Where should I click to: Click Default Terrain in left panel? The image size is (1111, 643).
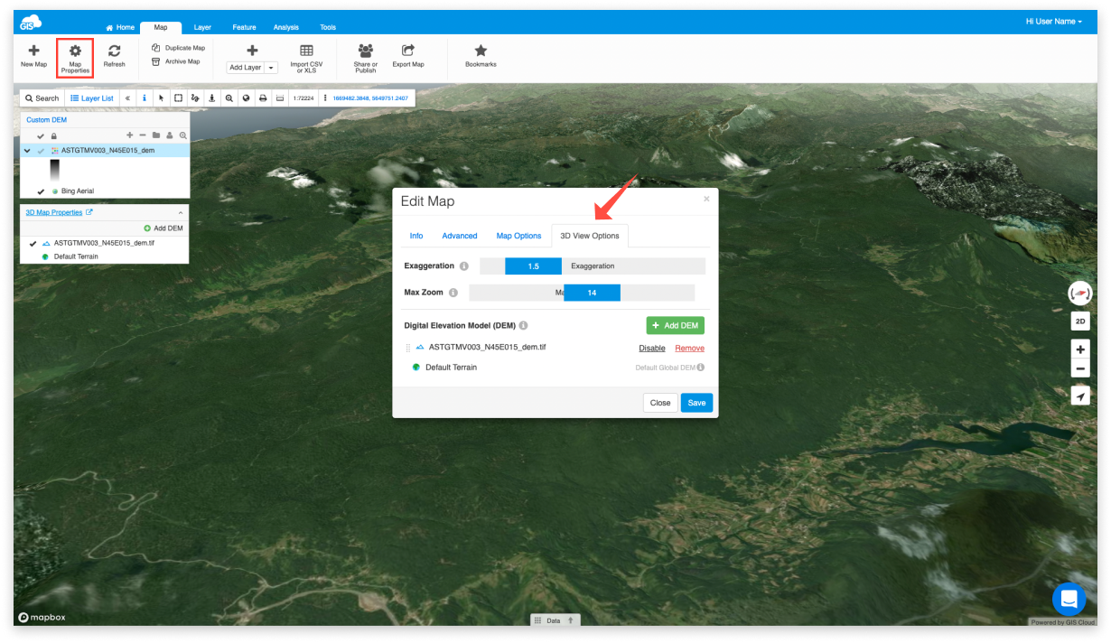[x=76, y=256]
